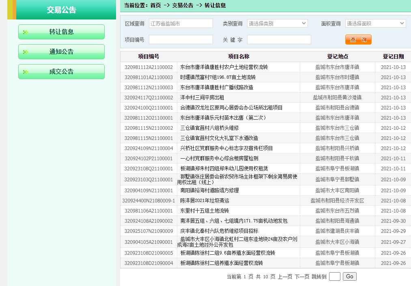
Task: Open project 陈洋居2021年垃圾清运
Action: tap(204, 201)
